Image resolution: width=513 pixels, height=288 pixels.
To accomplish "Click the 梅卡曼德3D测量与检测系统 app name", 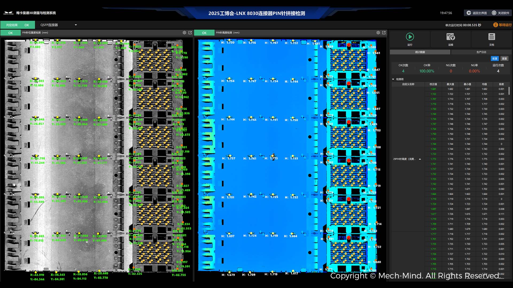I will tap(36, 13).
